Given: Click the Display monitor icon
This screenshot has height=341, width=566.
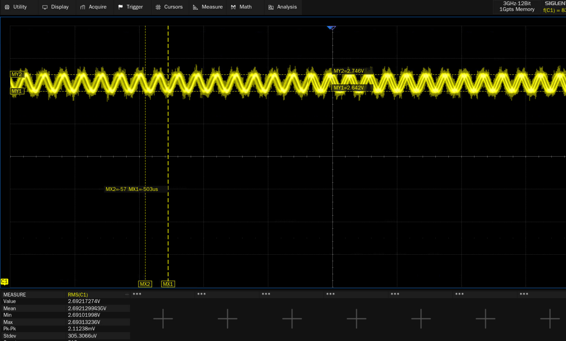Looking at the screenshot, I should click(x=45, y=7).
